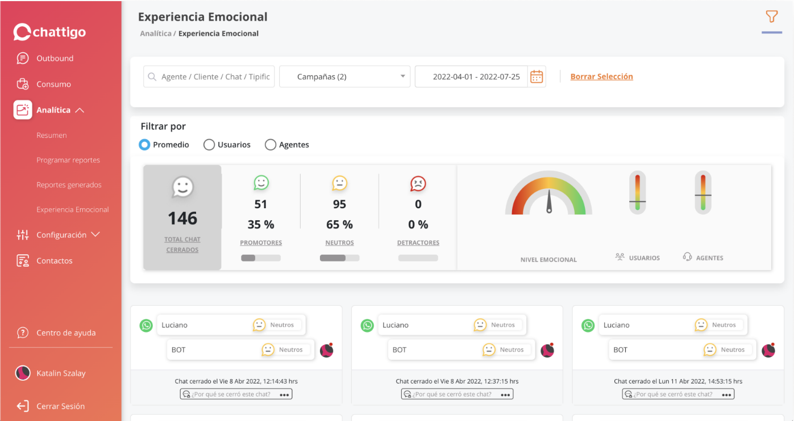The image size is (794, 421).
Task: Click the Borrar Selección link
Action: click(601, 77)
